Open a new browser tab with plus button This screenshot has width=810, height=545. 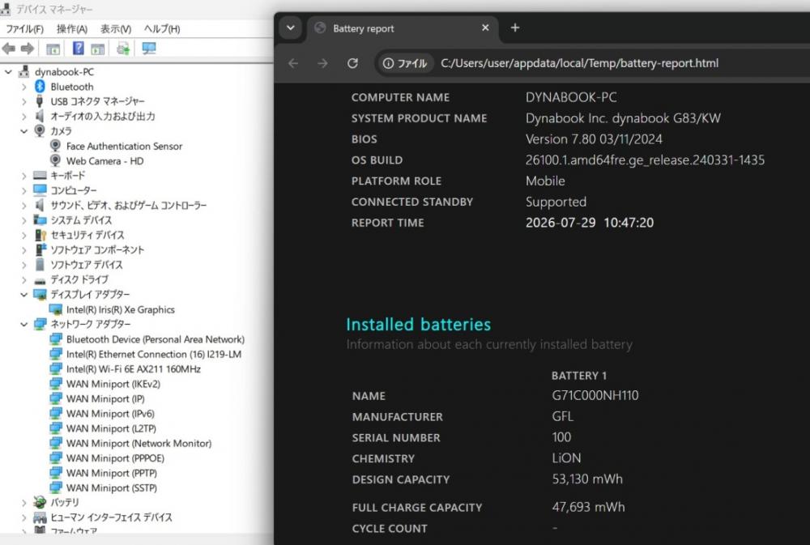point(515,28)
